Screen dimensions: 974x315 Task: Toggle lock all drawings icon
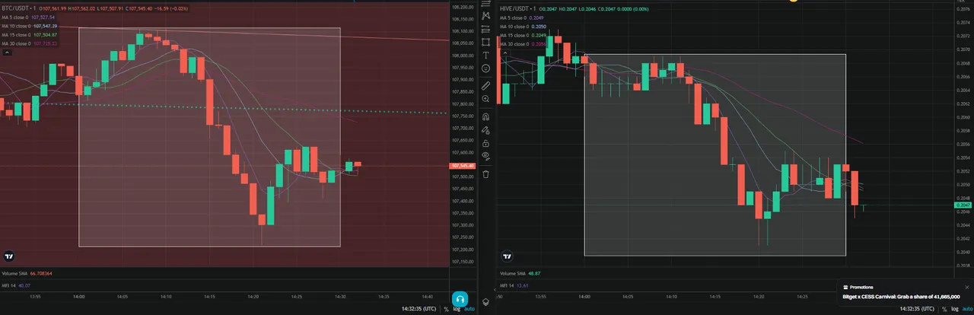pos(485,143)
